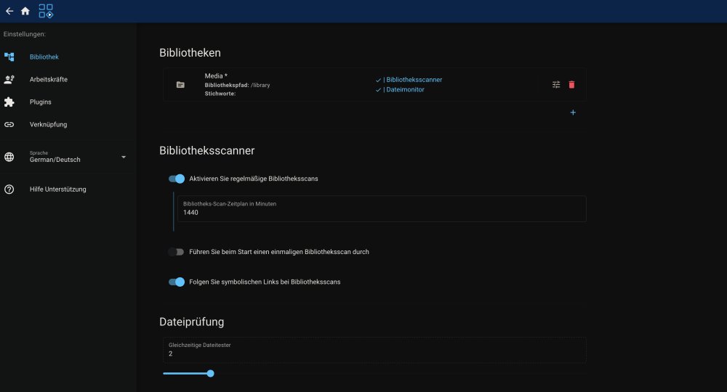Open Media library settings sliders icon

[556, 85]
